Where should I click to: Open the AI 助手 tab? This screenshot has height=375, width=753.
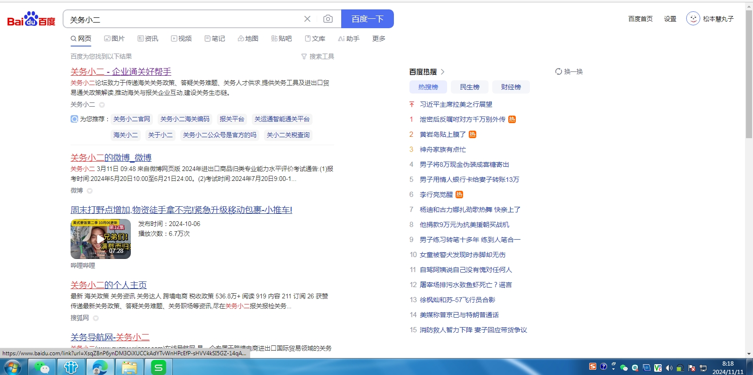pyautogui.click(x=349, y=39)
